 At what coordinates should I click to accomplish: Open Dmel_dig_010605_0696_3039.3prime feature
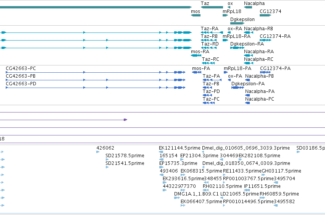point(203,152)
